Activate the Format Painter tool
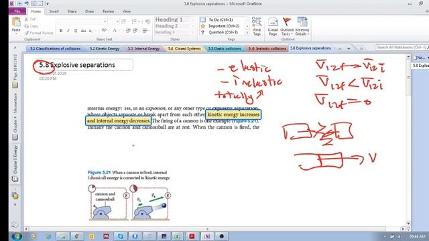 tap(39, 33)
